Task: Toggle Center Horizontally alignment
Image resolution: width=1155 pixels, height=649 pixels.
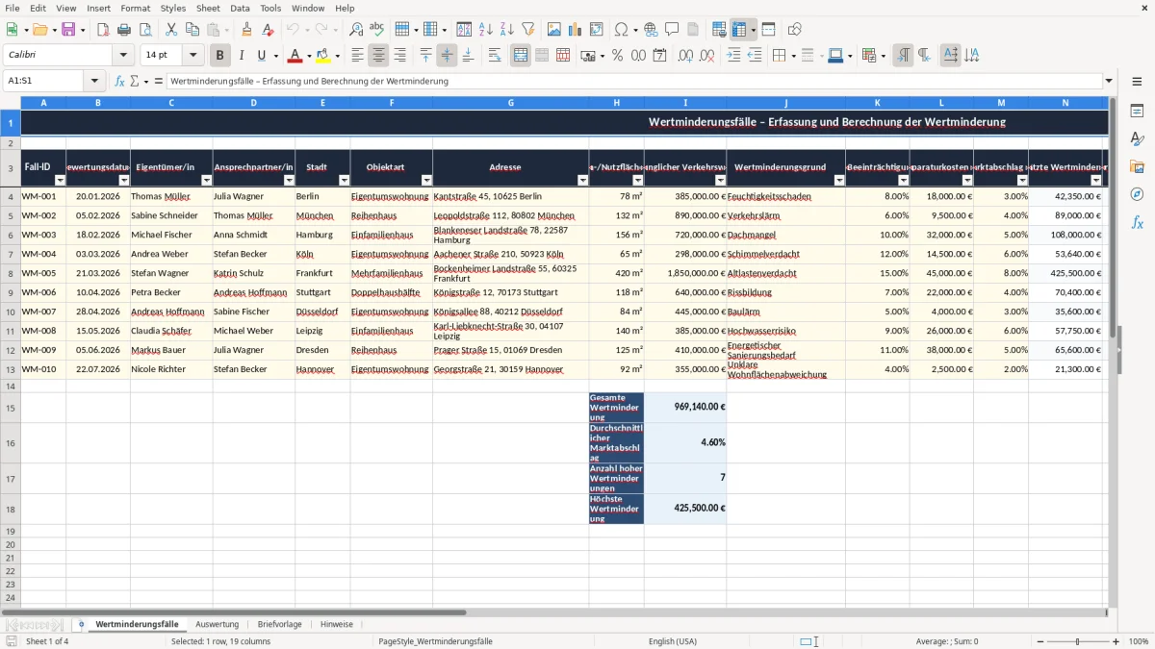Action: [379, 56]
